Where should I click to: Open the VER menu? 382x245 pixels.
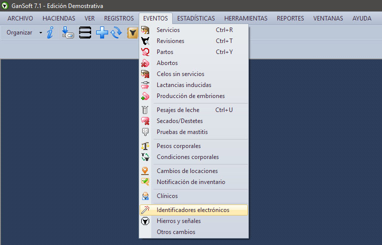point(90,18)
